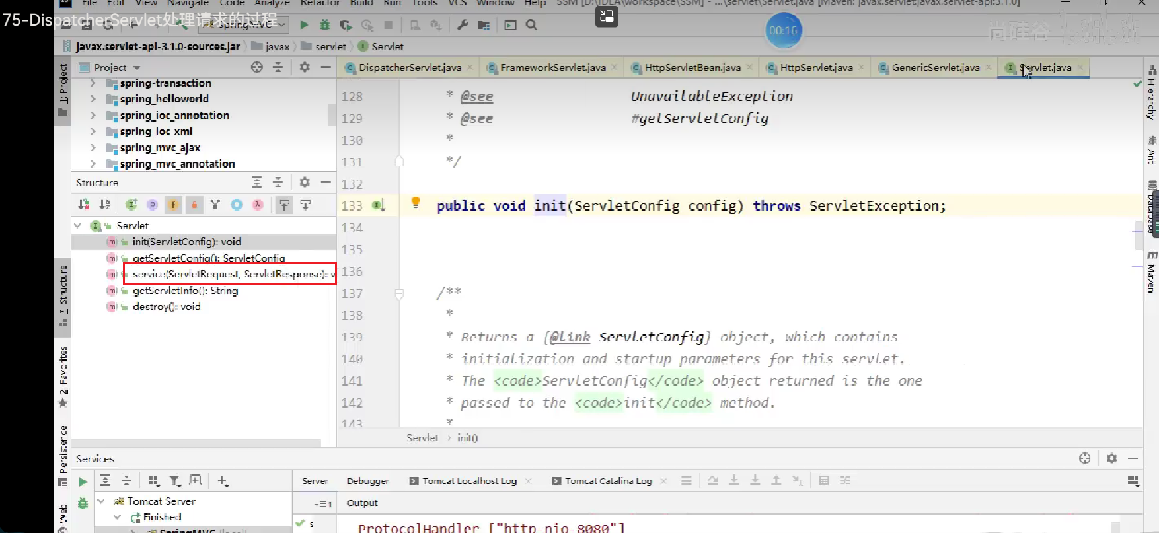Expand the spring_ioc_annotation module
This screenshot has width=1159, height=533.
click(93, 115)
